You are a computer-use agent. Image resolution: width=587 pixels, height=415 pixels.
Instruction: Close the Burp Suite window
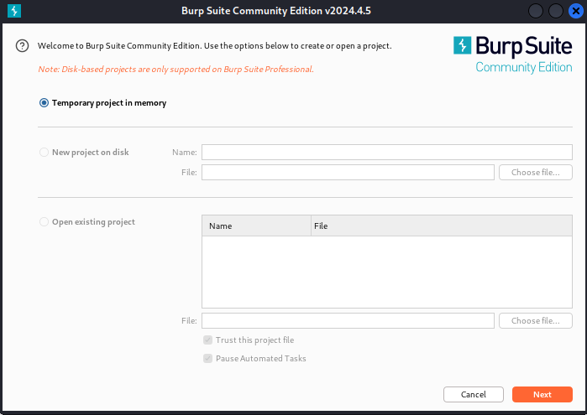[x=574, y=11]
